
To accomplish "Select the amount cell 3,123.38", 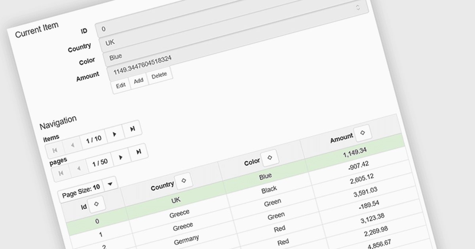I will [372, 217].
